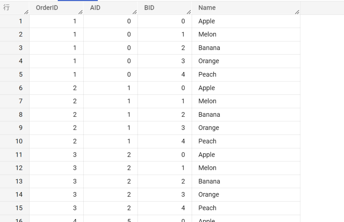Click OrderID value in row 6
Screen dimensions: 344x222
(x=75, y=88)
